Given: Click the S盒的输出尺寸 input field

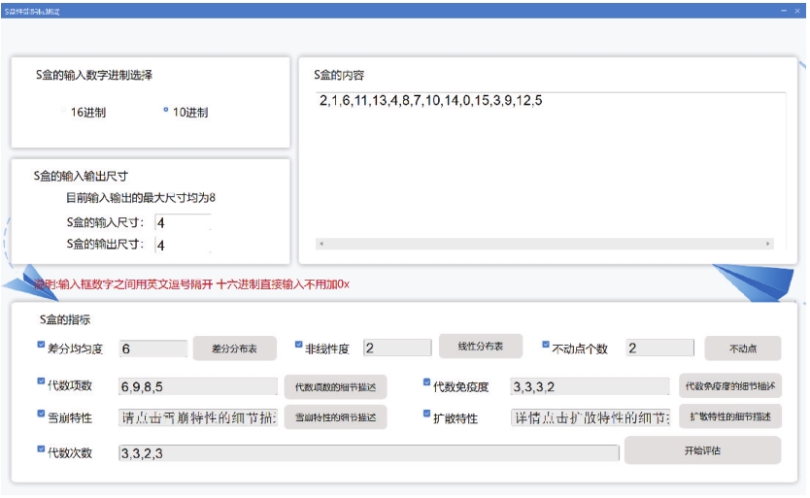Looking at the screenshot, I should tap(182, 246).
